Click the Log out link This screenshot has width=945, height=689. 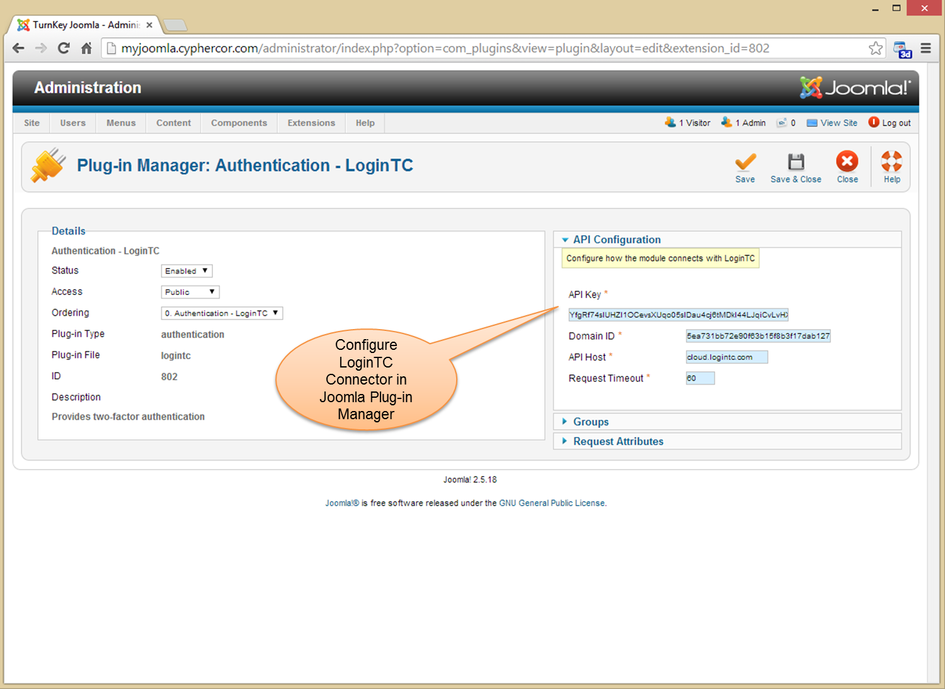point(890,123)
